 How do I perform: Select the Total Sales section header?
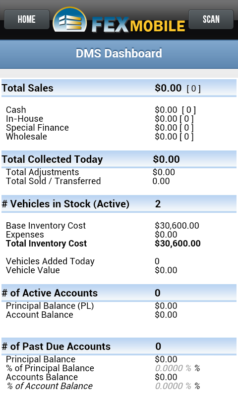119,88
